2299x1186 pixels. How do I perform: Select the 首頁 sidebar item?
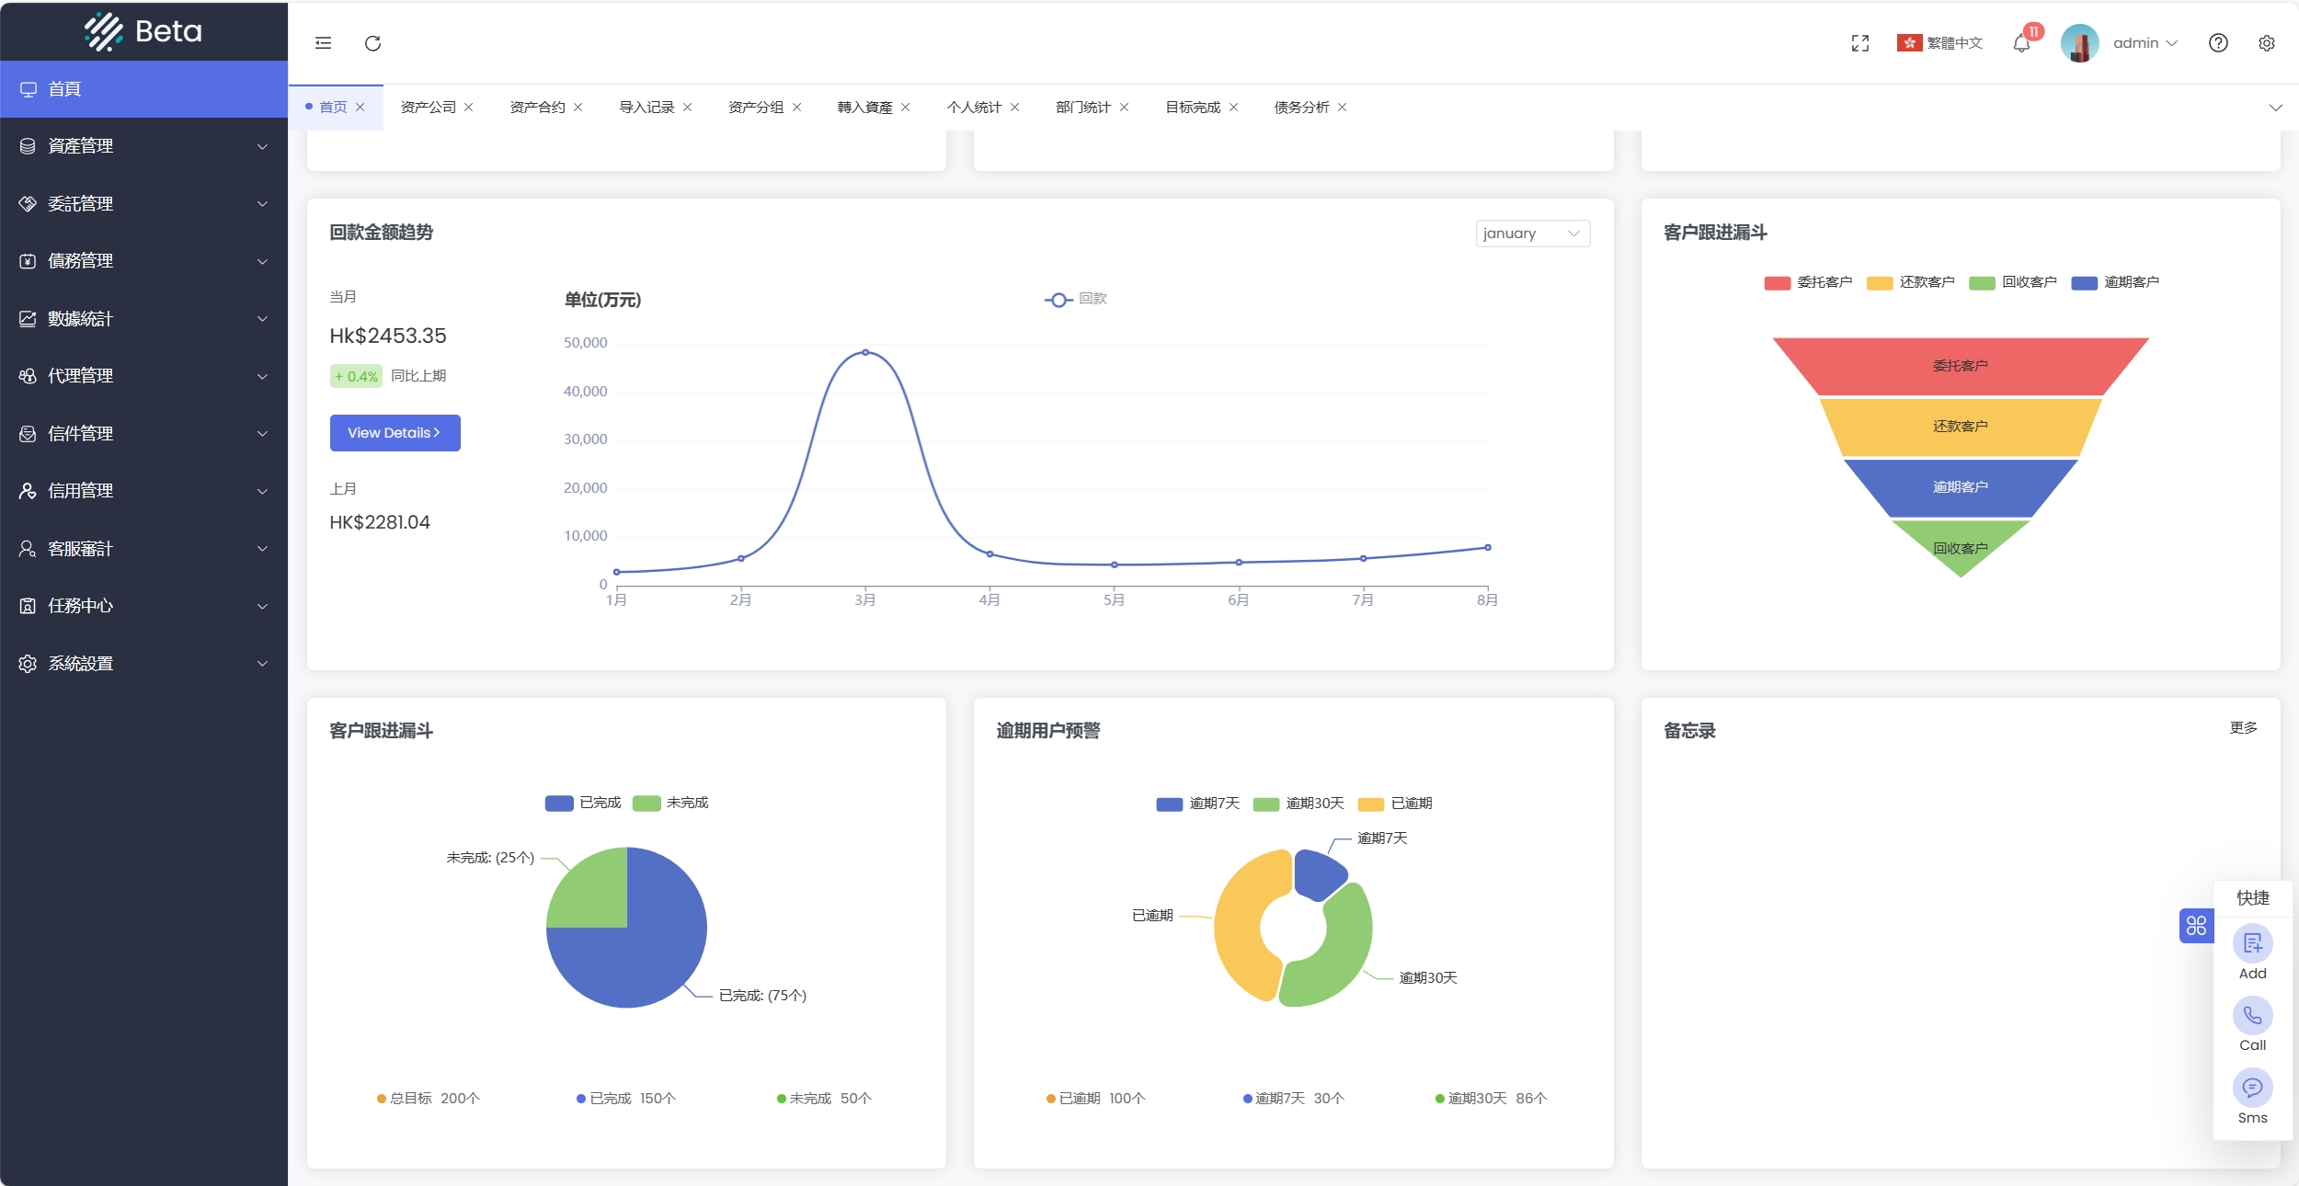(x=143, y=89)
